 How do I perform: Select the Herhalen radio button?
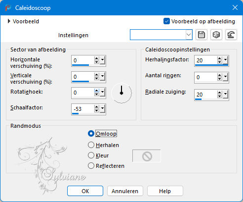coord(91,145)
